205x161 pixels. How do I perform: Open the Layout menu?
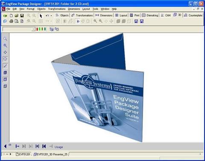tap(86, 9)
